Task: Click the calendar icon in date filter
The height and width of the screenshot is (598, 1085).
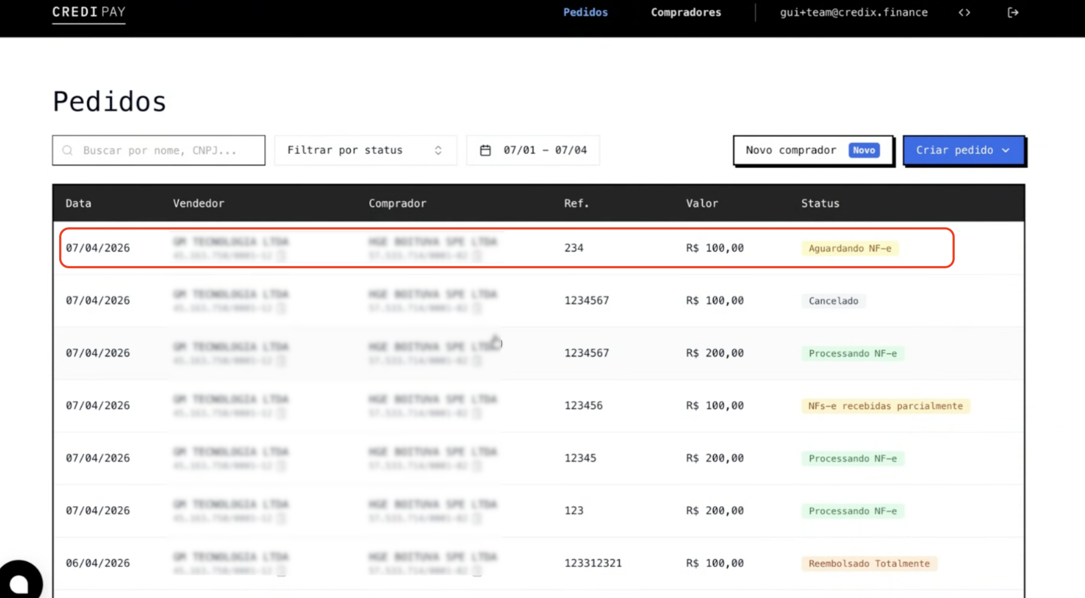Action: (485, 150)
